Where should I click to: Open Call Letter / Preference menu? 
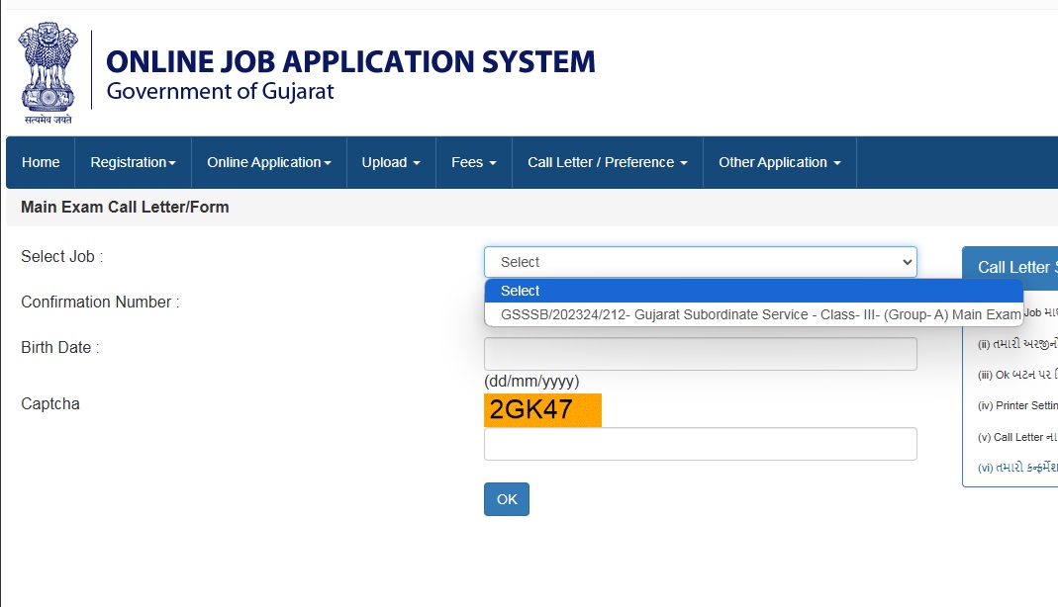pos(608,162)
